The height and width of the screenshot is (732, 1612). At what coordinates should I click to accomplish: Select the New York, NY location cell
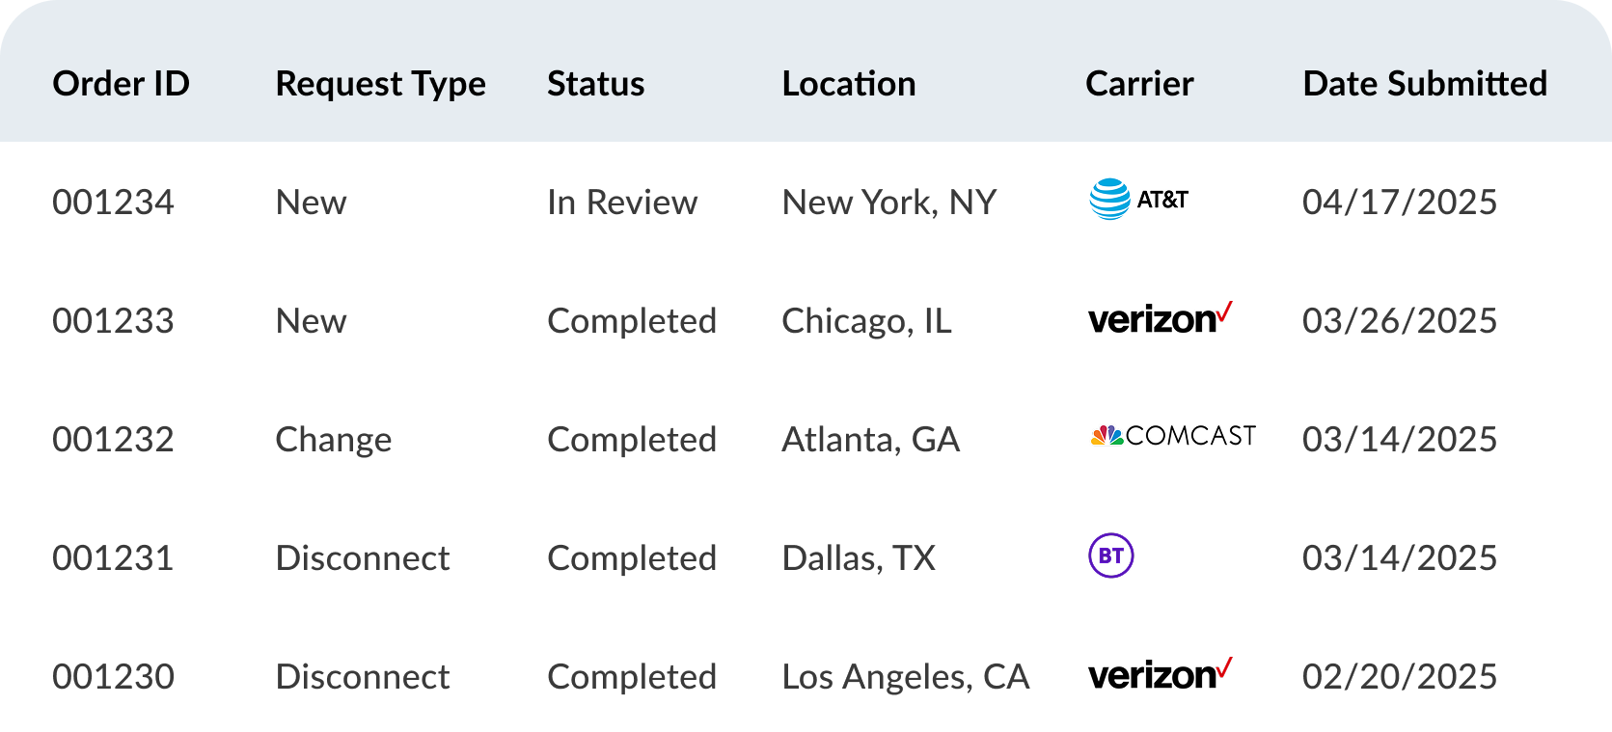click(x=888, y=203)
